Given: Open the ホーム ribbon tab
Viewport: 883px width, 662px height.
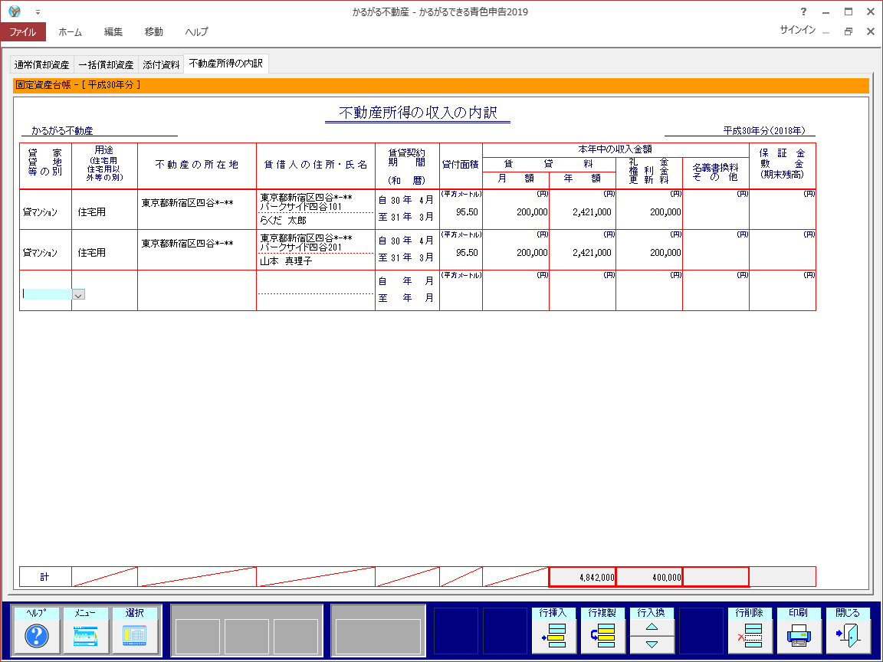Looking at the screenshot, I should [x=71, y=32].
